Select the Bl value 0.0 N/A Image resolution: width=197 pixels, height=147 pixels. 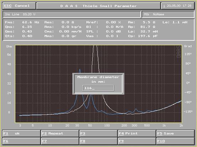click(x=115, y=27)
